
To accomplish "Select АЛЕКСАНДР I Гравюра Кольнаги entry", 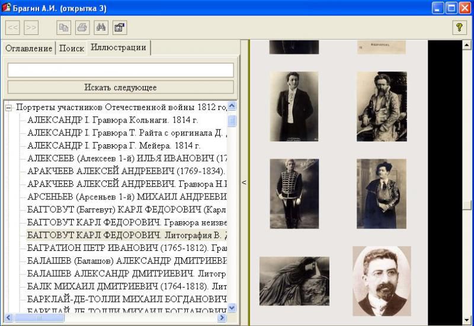I will [x=114, y=119].
